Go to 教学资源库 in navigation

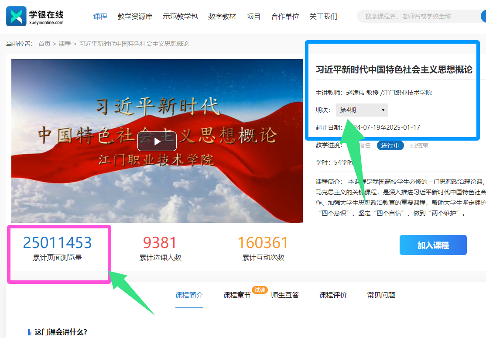[x=135, y=17]
